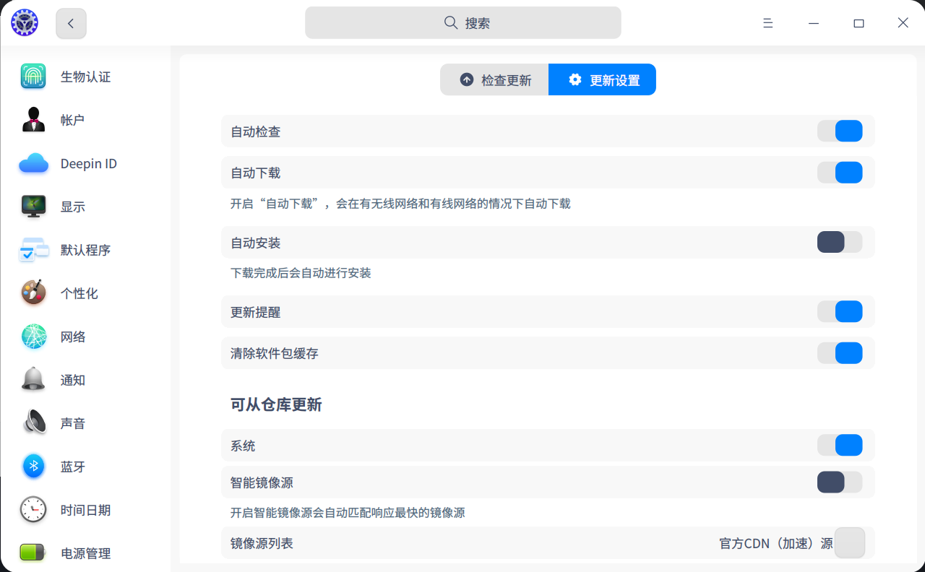Enable the 自动安装 switch
The height and width of the screenshot is (572, 925).
coord(840,242)
